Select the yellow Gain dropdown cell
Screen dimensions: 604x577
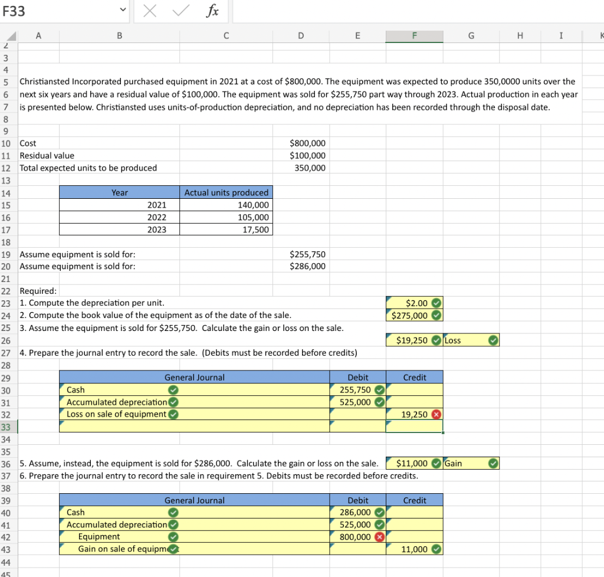pos(471,463)
